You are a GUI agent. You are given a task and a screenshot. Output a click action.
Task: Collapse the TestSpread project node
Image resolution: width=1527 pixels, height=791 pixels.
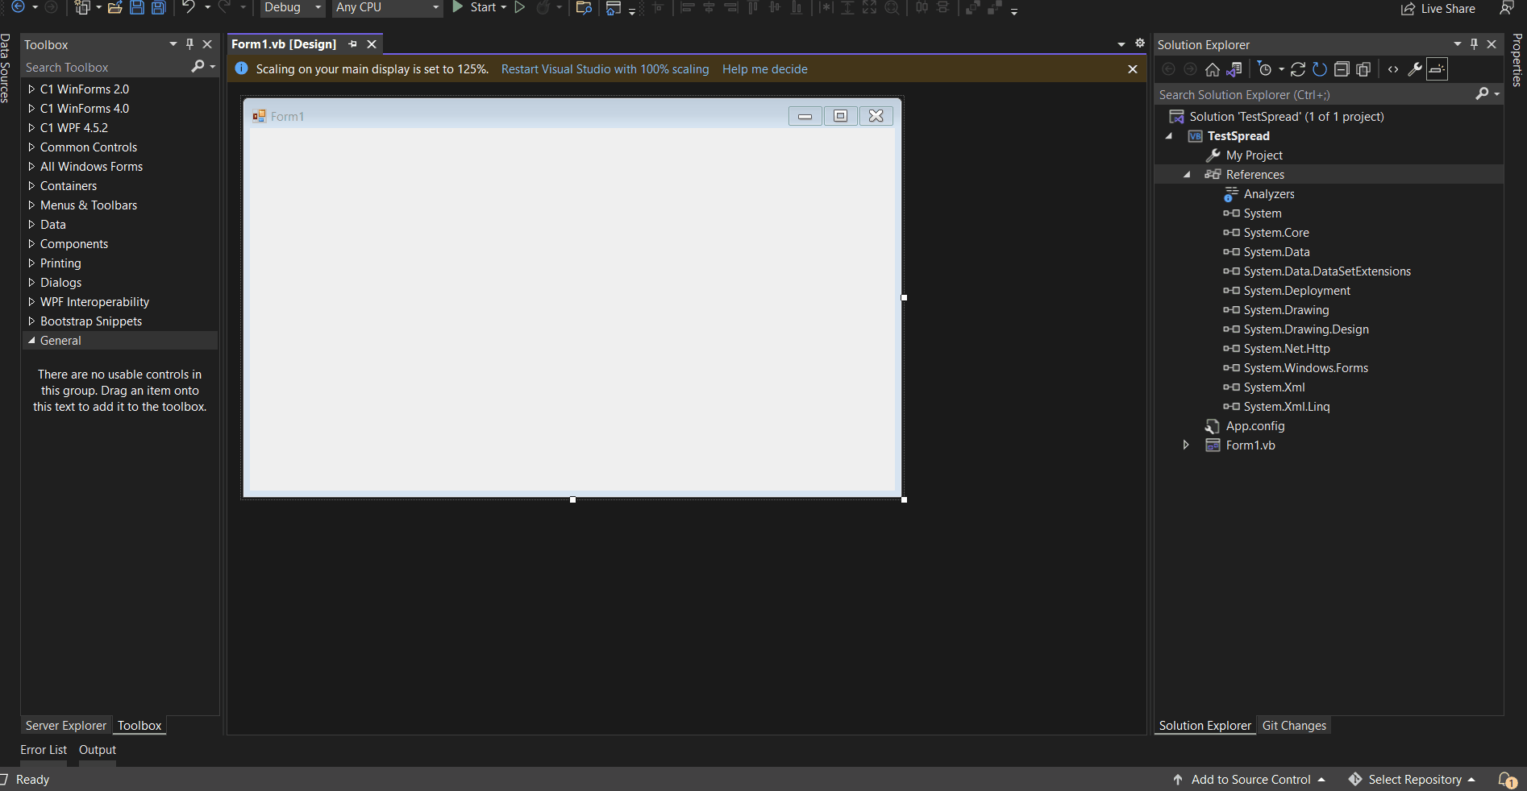[x=1169, y=136]
